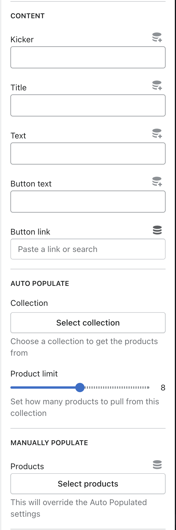Viewport: 176px width, 530px height.
Task: Click the Button link label text
Action: coord(30,232)
